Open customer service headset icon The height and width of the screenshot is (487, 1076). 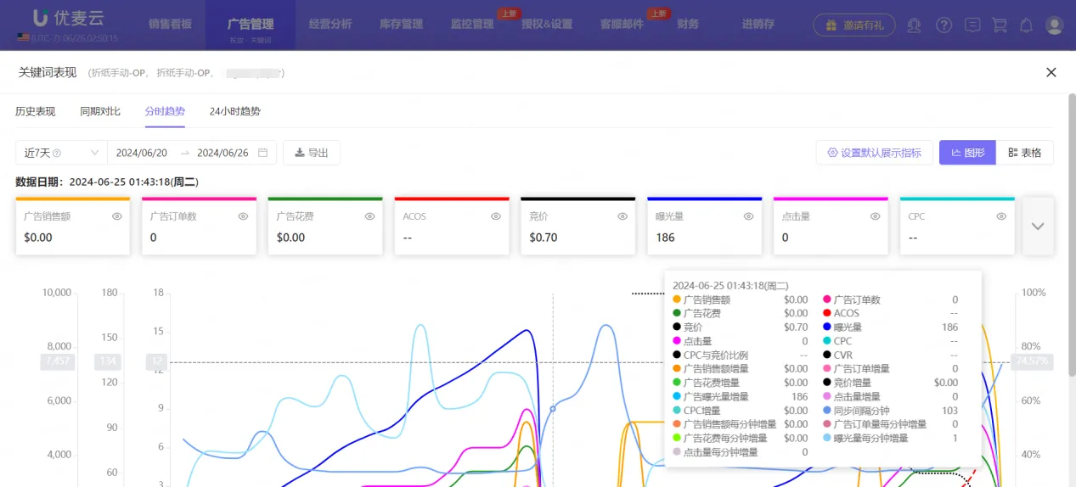(914, 25)
